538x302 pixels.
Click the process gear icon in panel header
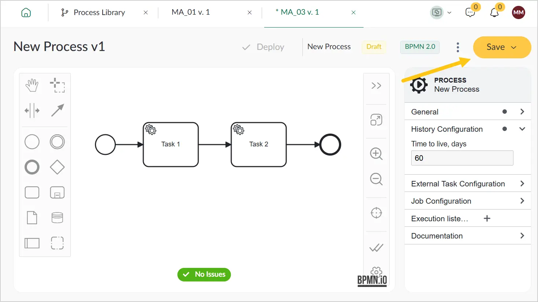point(419,85)
